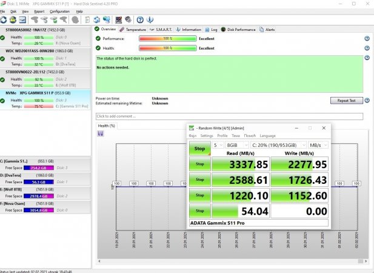
Task: Switch to the Information tab
Action: (x=189, y=30)
